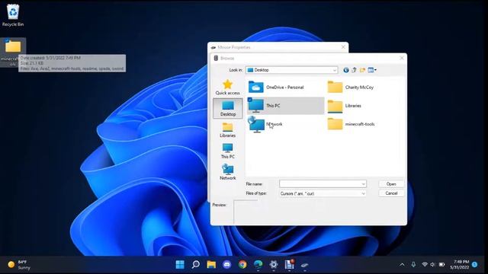Image resolution: width=488 pixels, height=274 pixels.
Task: Select Desktop in places sidebar
Action: click(228, 108)
